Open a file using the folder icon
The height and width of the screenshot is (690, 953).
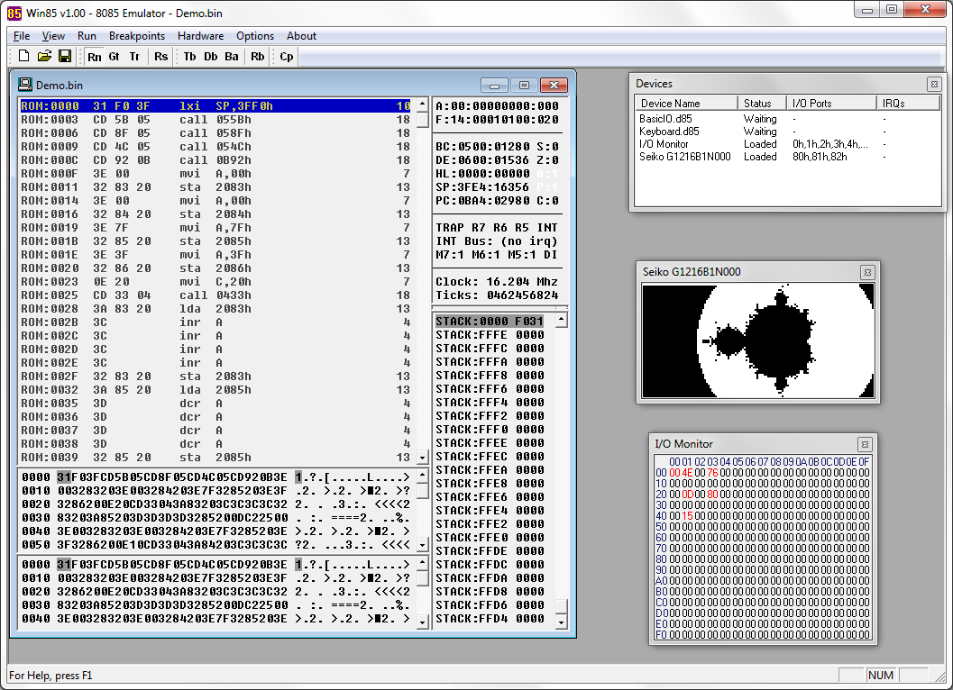click(x=44, y=57)
